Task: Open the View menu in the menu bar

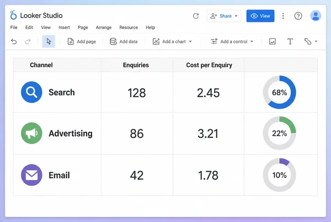Action: point(46,27)
